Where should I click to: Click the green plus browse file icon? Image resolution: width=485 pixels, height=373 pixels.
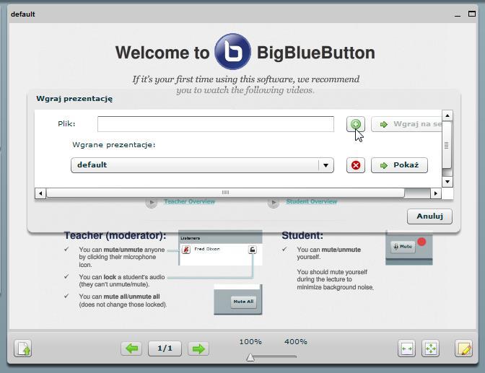355,124
